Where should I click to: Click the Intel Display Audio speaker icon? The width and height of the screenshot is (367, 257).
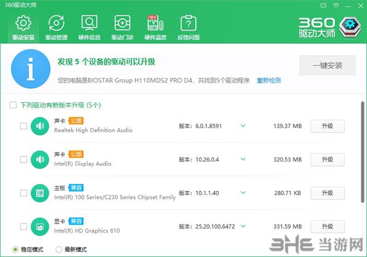click(x=40, y=160)
